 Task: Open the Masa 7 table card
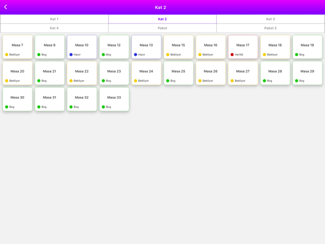[18, 47]
